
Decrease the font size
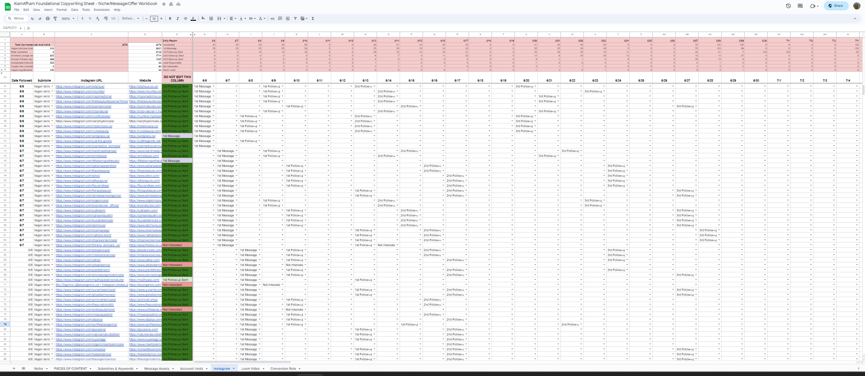(x=146, y=18)
